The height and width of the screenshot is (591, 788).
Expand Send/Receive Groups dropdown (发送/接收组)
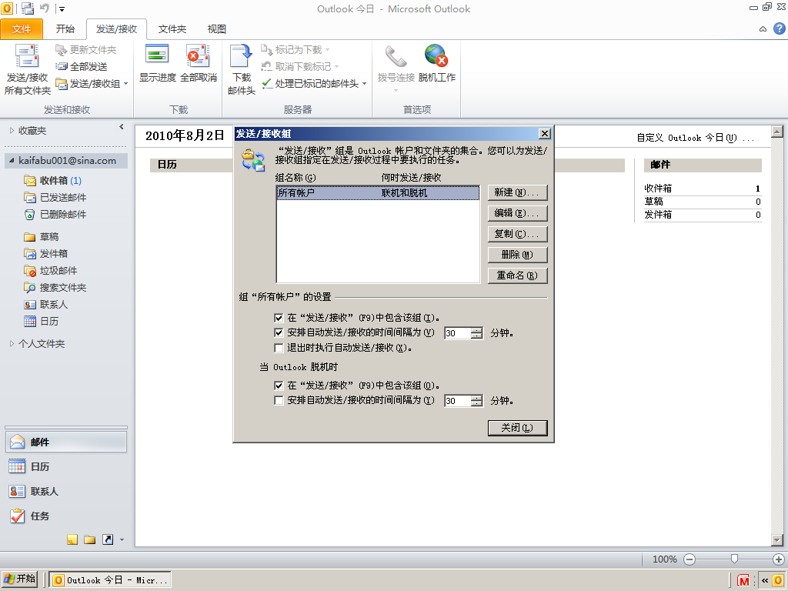[92, 84]
